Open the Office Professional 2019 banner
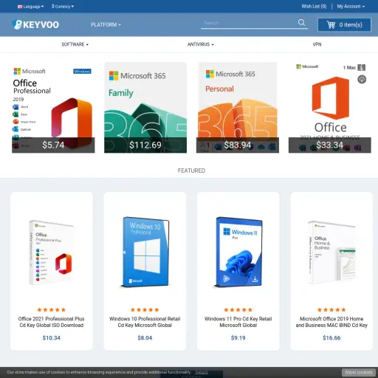378x378 pixels. click(x=53, y=108)
